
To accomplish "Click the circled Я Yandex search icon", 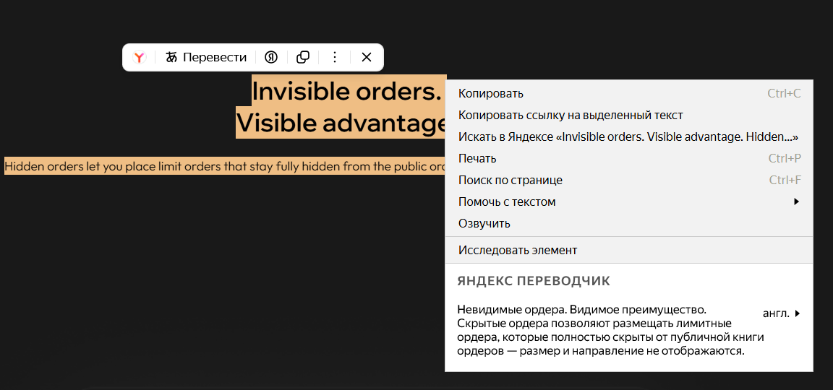I will (271, 58).
